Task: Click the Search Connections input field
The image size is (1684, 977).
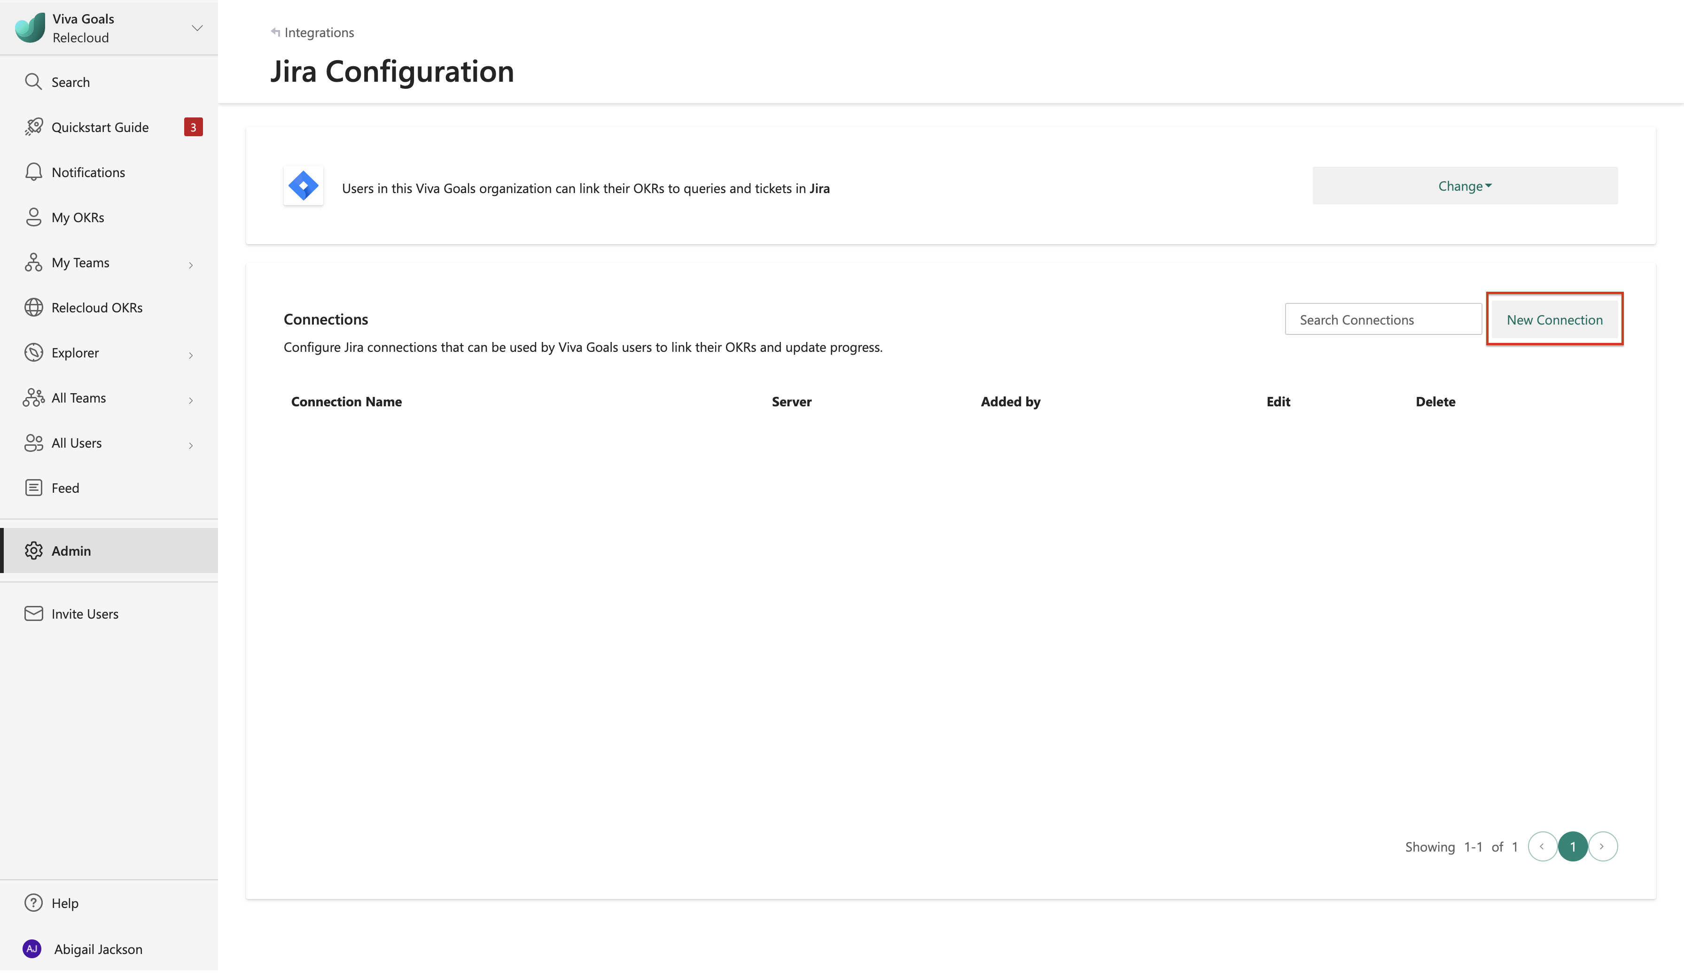Action: (1383, 319)
